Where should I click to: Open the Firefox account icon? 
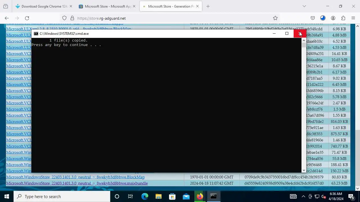click(x=333, y=18)
